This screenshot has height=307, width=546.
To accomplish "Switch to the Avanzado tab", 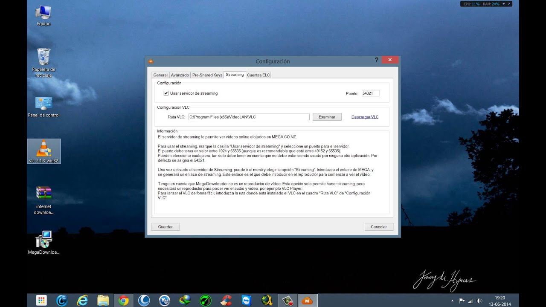I will [x=180, y=75].
